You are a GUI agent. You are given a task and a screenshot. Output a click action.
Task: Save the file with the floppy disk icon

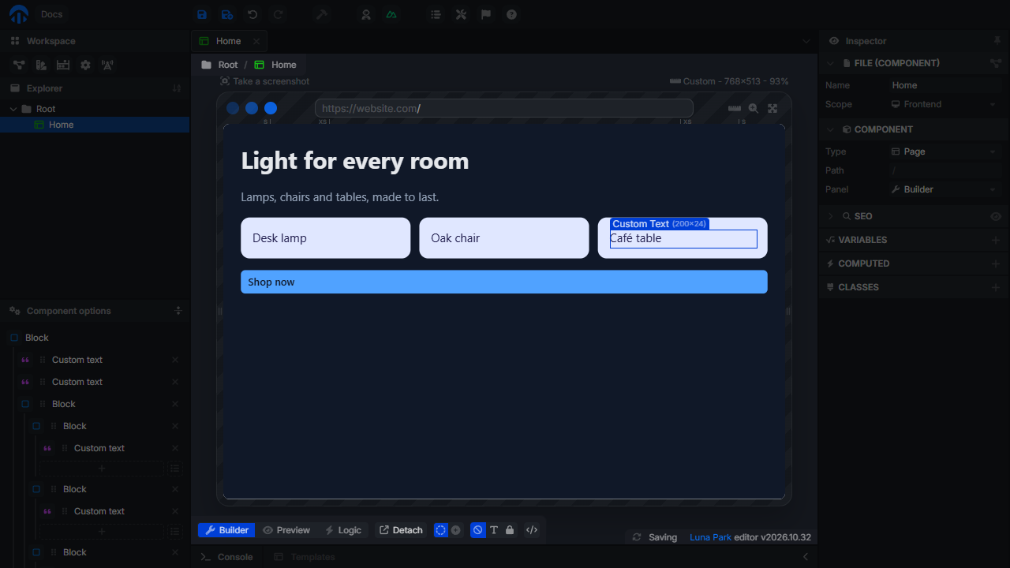(202, 14)
